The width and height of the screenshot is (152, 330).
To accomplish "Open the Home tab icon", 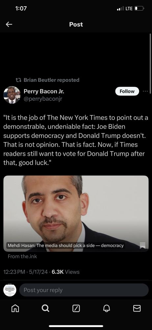I will (x=15, y=308).
